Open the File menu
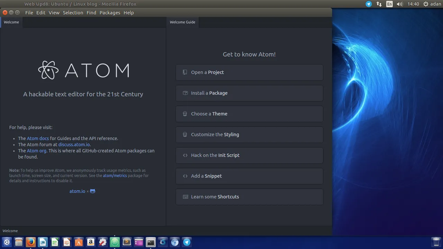This screenshot has width=443, height=249. click(29, 12)
